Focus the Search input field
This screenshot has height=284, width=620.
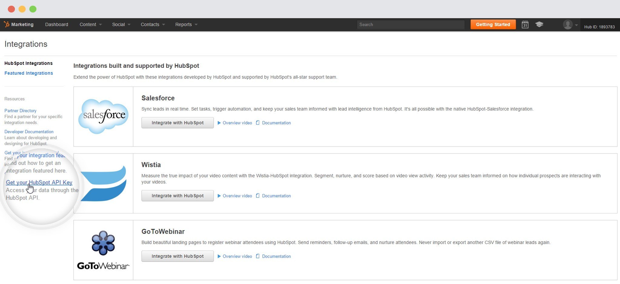411,25
